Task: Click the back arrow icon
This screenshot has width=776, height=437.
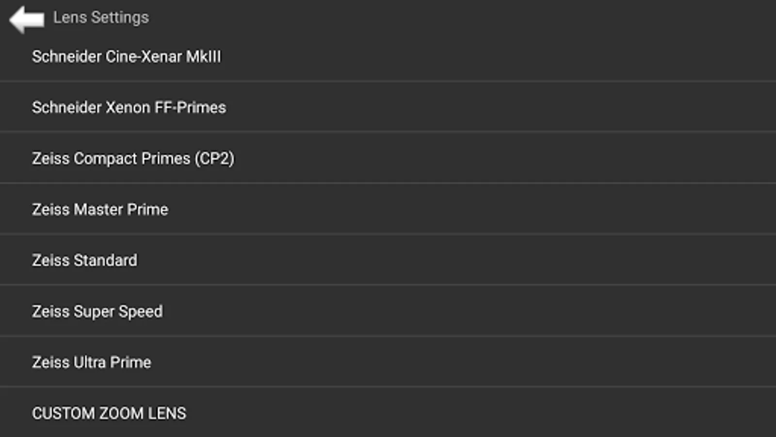Action: point(27,19)
